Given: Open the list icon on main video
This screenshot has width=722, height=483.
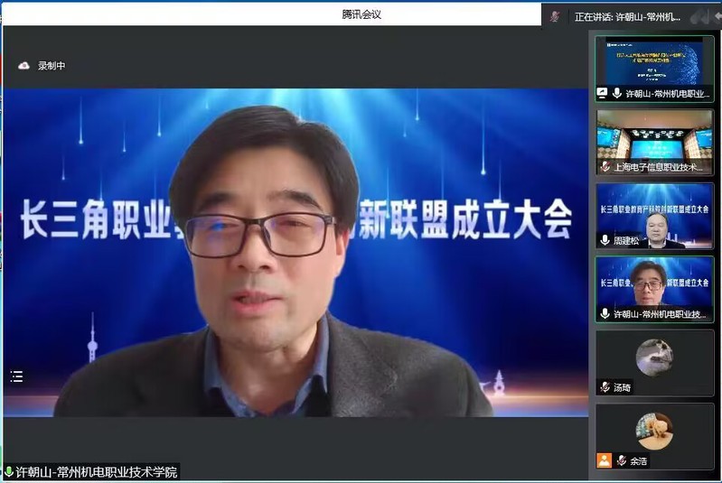Looking at the screenshot, I should pos(17,376).
